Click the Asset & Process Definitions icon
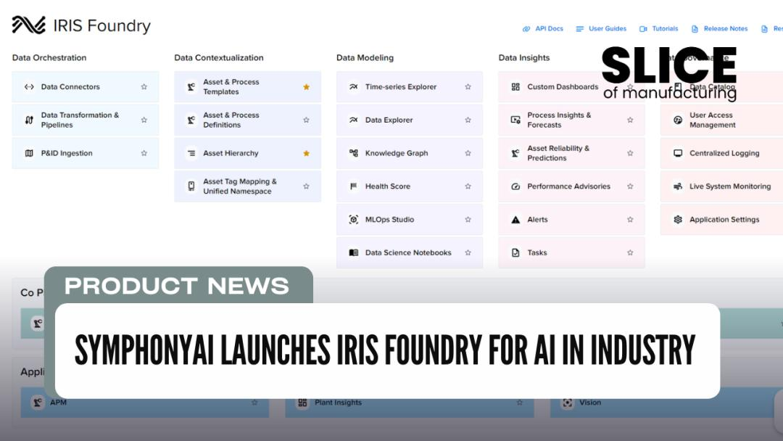The height and width of the screenshot is (441, 783). 191,120
